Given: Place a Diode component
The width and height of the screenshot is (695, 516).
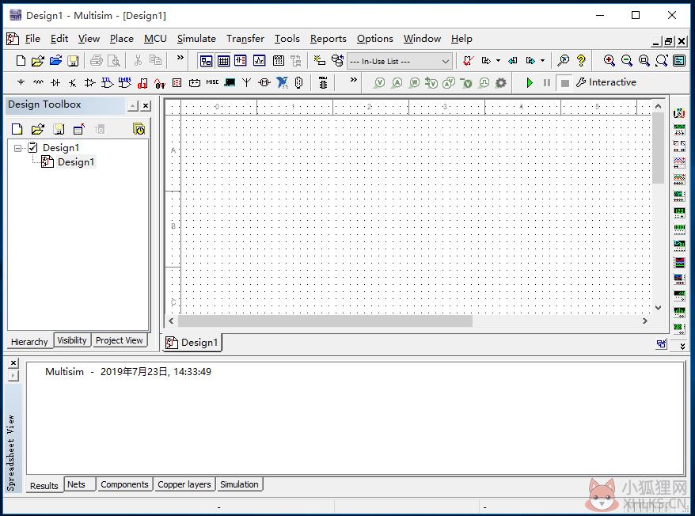Looking at the screenshot, I should [55, 82].
